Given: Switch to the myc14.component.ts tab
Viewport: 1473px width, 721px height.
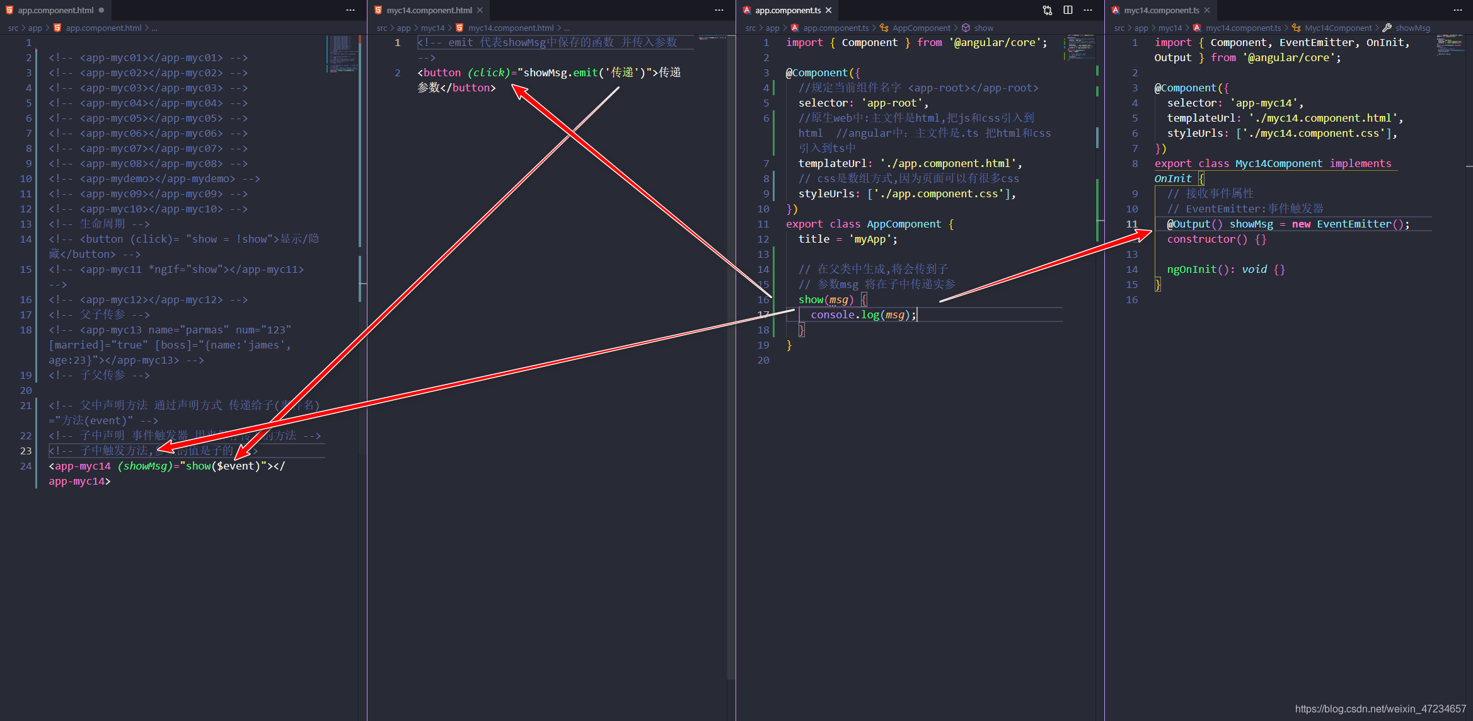Looking at the screenshot, I should [1161, 10].
